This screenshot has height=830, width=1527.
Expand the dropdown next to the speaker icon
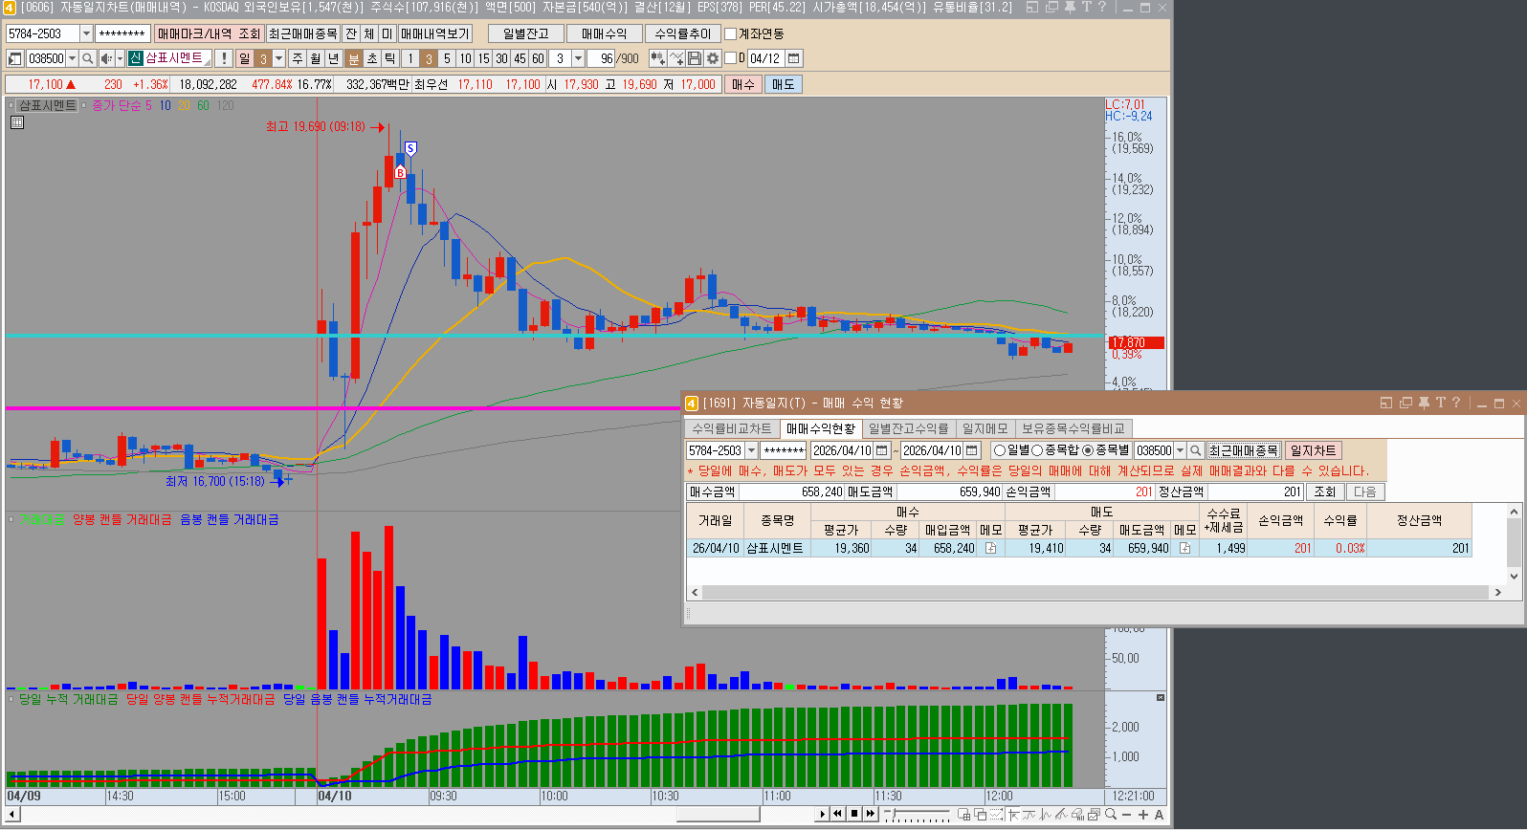coord(120,58)
